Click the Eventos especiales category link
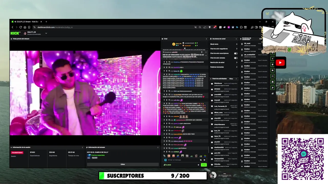The height and width of the screenshot is (184, 328). coord(98,155)
